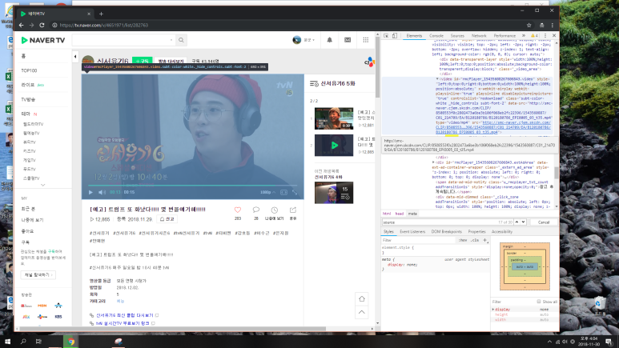Screen dimensions: 619x348
Task: Collapse the left sidebar with arrow tab
Action: 75,57
